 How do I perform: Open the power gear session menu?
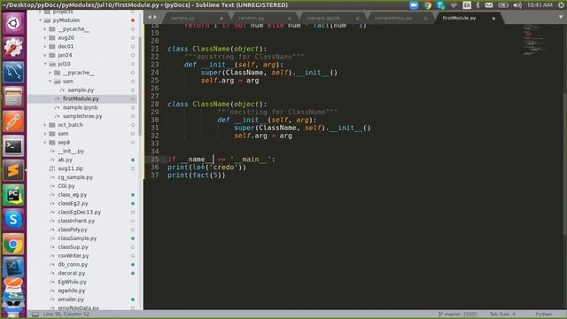pos(561,5)
